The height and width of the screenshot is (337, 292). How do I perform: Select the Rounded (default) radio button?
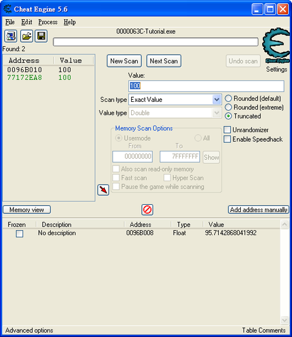tap(228, 98)
